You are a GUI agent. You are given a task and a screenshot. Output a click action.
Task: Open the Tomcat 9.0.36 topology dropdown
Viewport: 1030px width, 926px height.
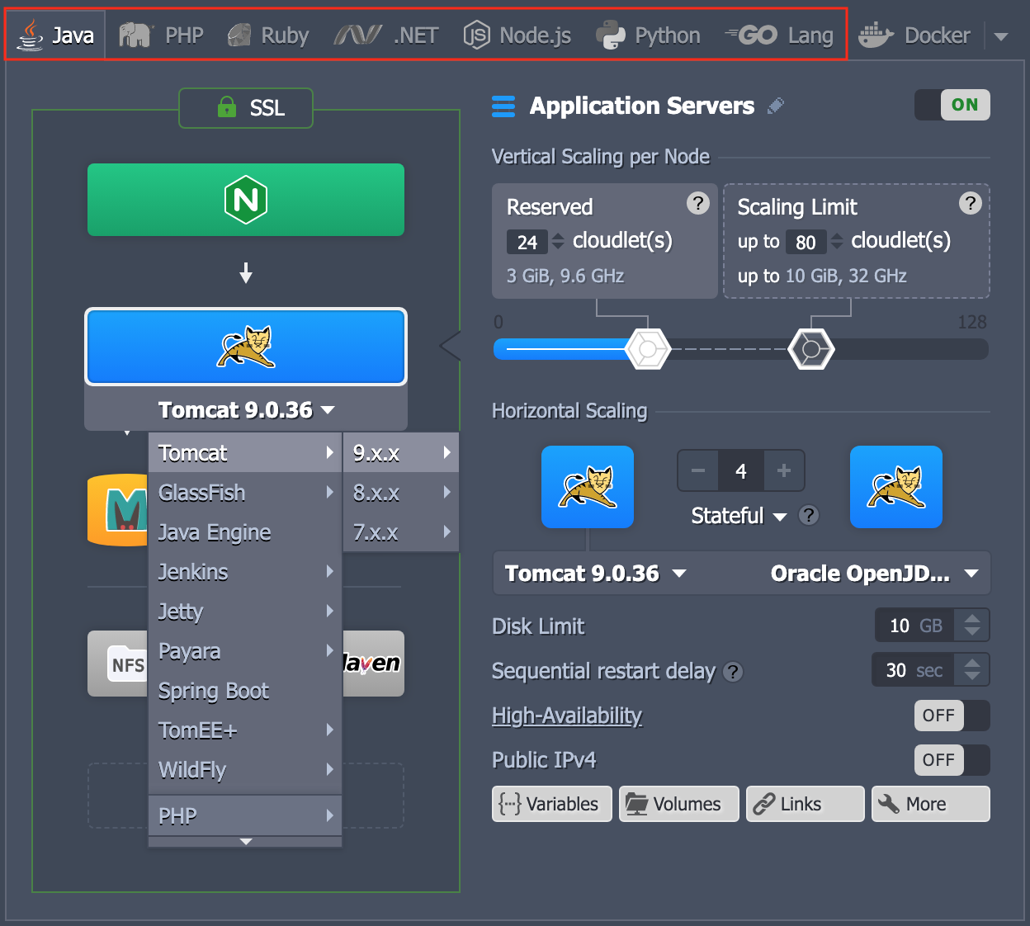246,409
